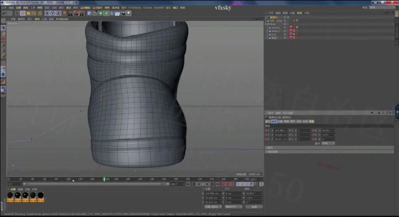Viewport: 399px width, 217px height.
Task: Click the Undo arrow icon
Action: click(4, 13)
